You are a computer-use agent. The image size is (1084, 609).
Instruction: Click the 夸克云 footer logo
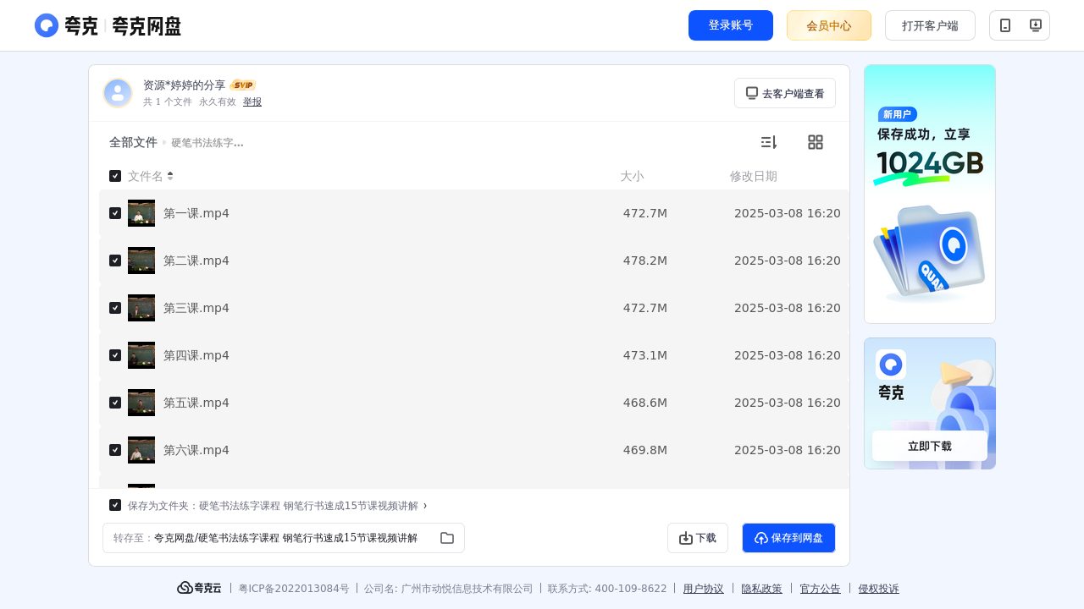click(199, 588)
